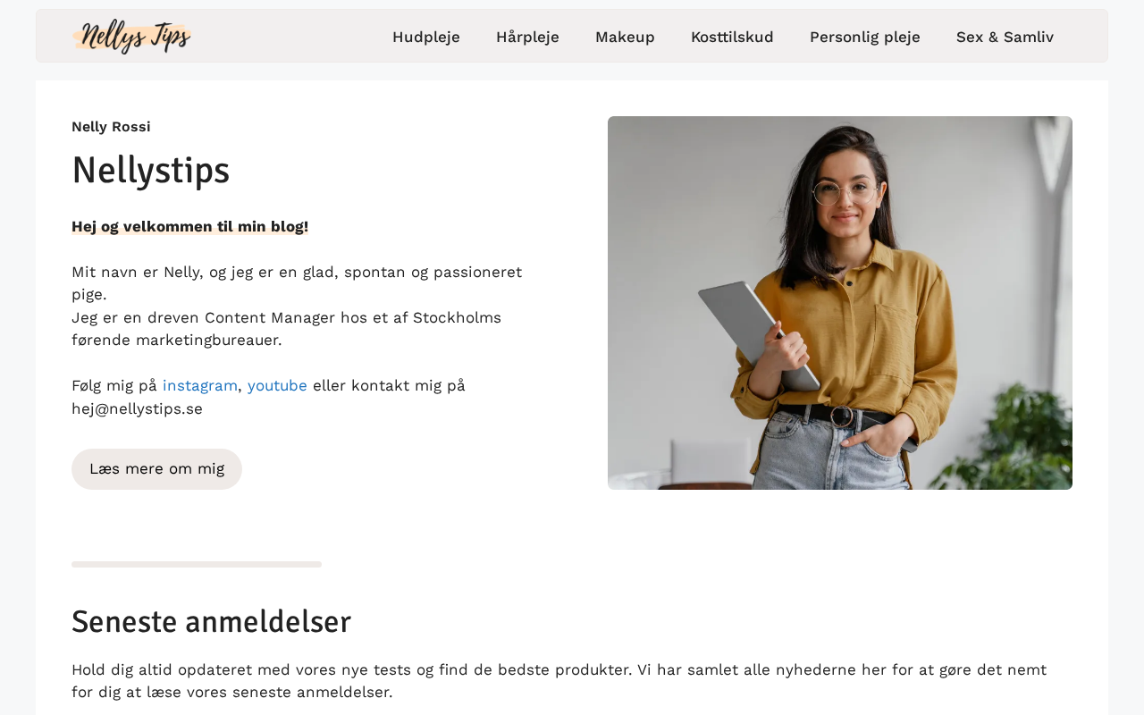Open the Sex & Samliv menu item
The height and width of the screenshot is (715, 1144).
[x=1005, y=37]
